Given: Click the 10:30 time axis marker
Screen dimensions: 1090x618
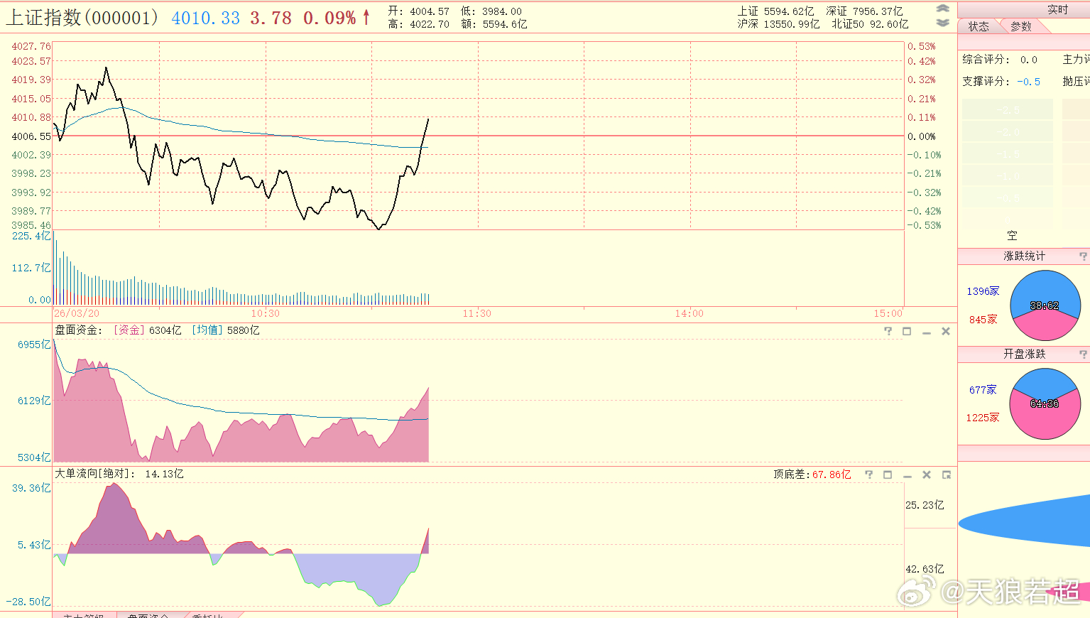Looking at the screenshot, I should [265, 313].
